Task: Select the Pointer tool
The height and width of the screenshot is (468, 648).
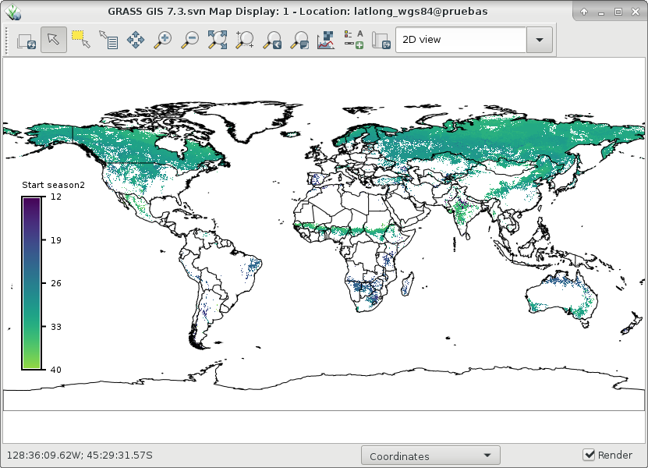Action: pyautogui.click(x=54, y=41)
